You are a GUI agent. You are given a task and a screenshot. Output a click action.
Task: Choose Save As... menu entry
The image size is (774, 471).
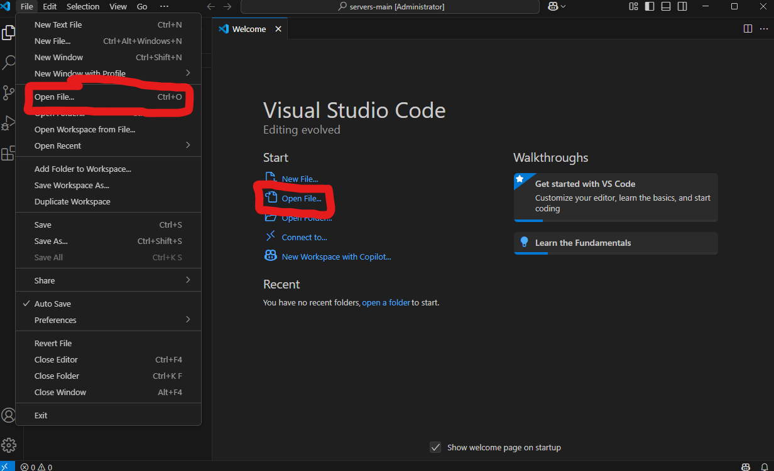(108, 241)
